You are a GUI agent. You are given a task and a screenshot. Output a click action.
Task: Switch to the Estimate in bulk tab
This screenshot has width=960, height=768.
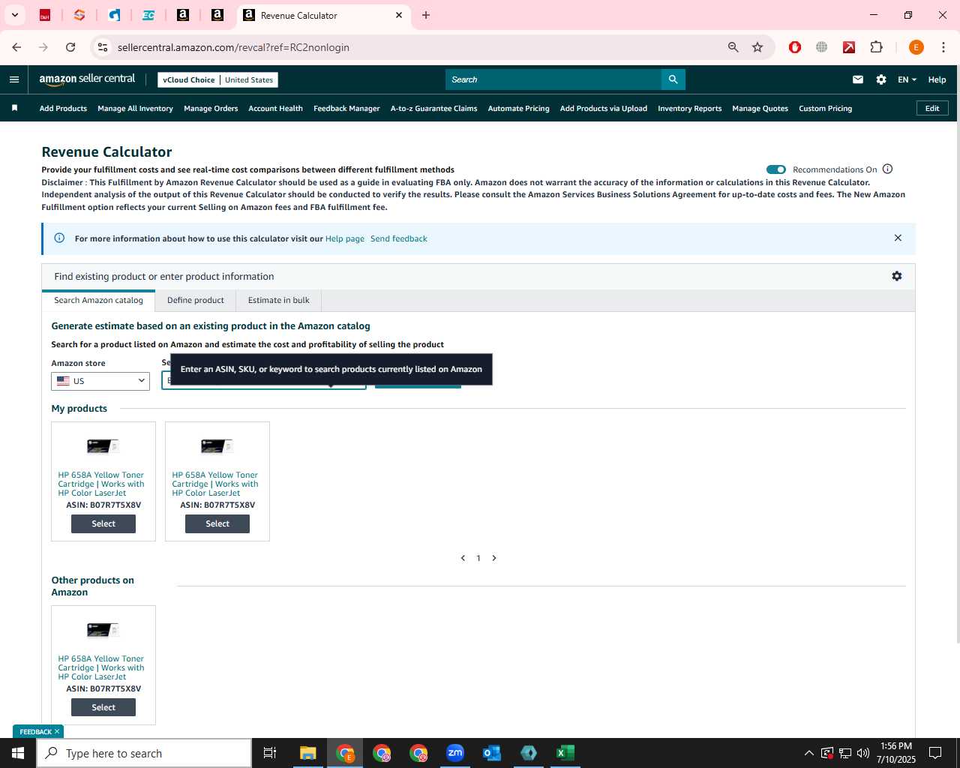click(278, 300)
